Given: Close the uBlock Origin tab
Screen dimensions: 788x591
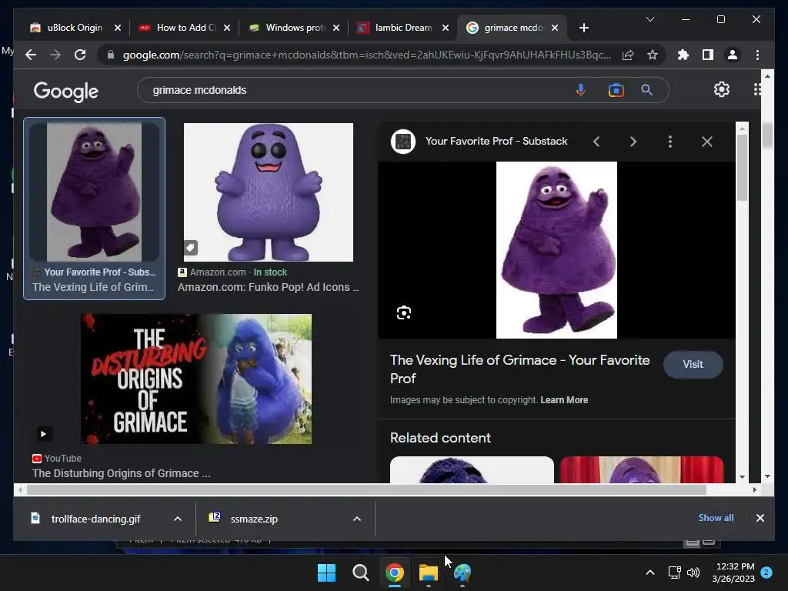Looking at the screenshot, I should 118,28.
